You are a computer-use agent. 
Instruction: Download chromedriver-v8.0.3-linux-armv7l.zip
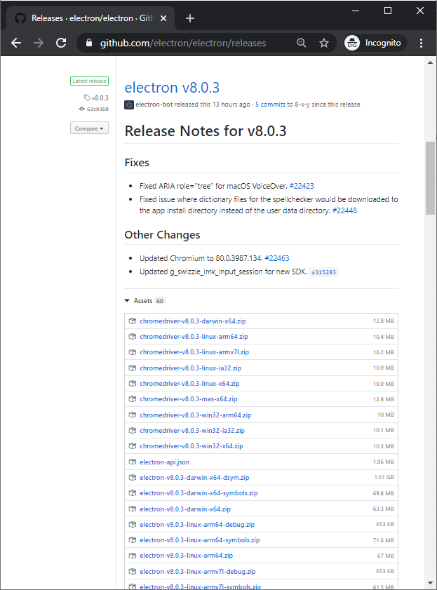(x=194, y=351)
